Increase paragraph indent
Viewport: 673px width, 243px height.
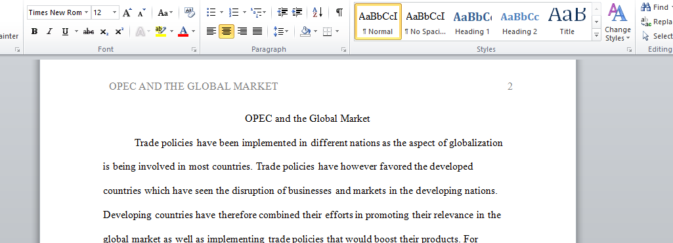pyautogui.click(x=297, y=12)
